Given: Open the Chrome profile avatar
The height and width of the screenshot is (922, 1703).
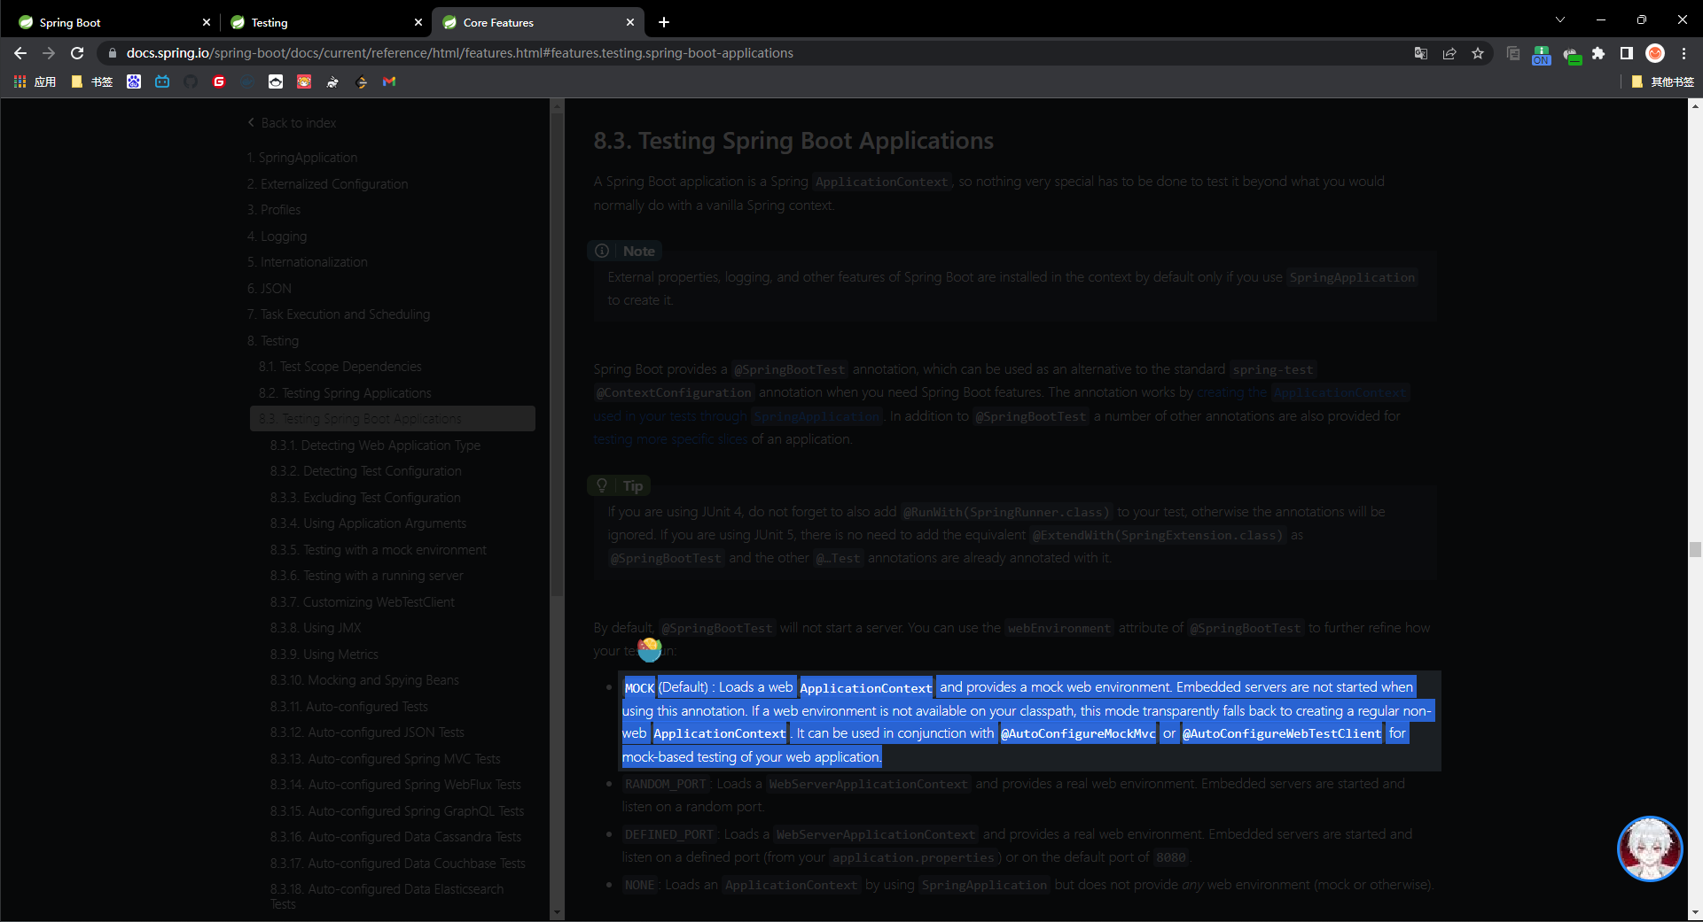Looking at the screenshot, I should click(x=1655, y=53).
